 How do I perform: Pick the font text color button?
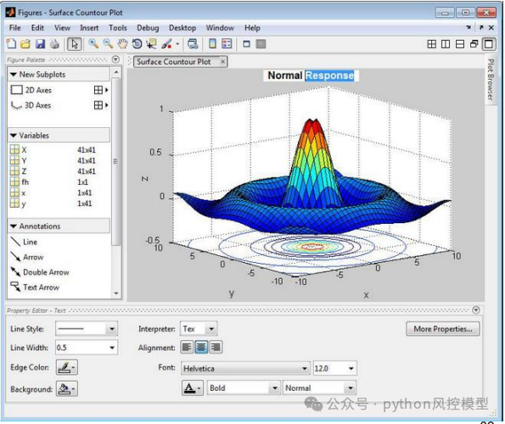click(x=193, y=388)
